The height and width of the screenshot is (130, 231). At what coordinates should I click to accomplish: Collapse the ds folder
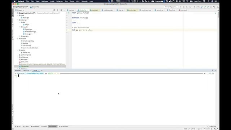[19, 22]
